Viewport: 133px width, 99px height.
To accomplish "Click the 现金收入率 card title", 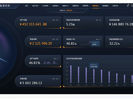I will (71, 39).
